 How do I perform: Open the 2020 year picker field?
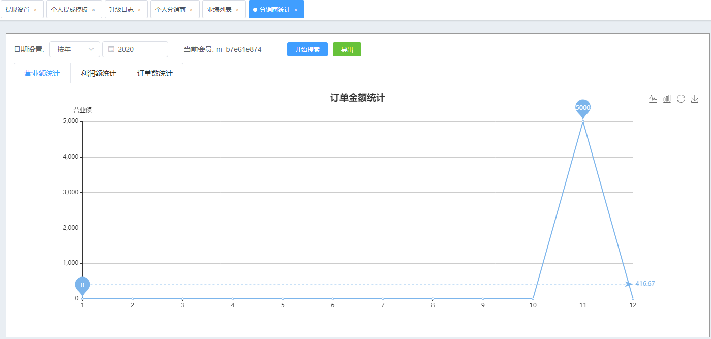pyautogui.click(x=135, y=49)
